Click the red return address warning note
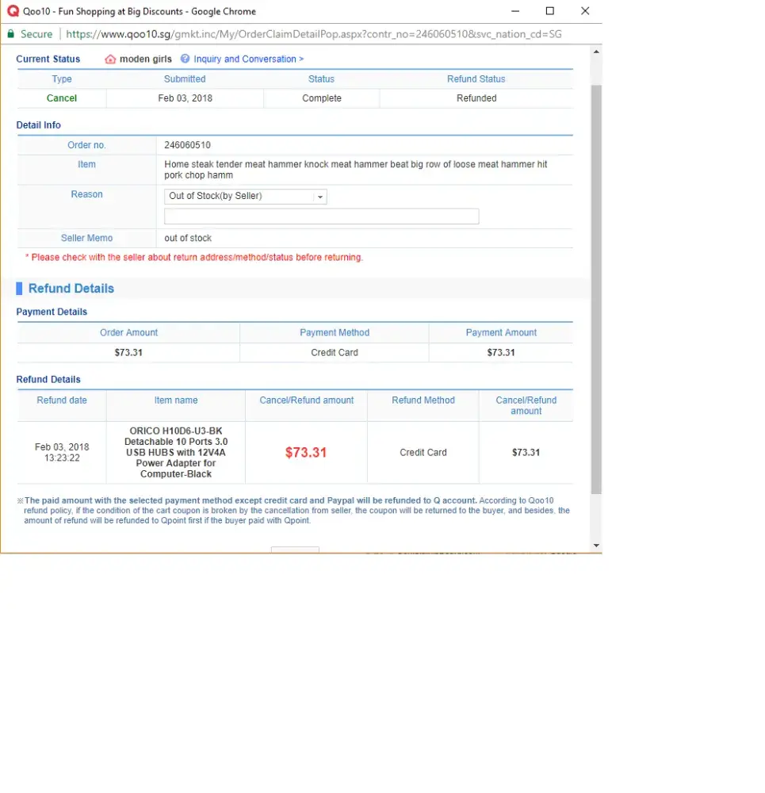The height and width of the screenshot is (793, 765). coord(194,258)
